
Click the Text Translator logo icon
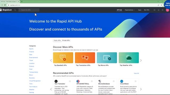(56, 81)
